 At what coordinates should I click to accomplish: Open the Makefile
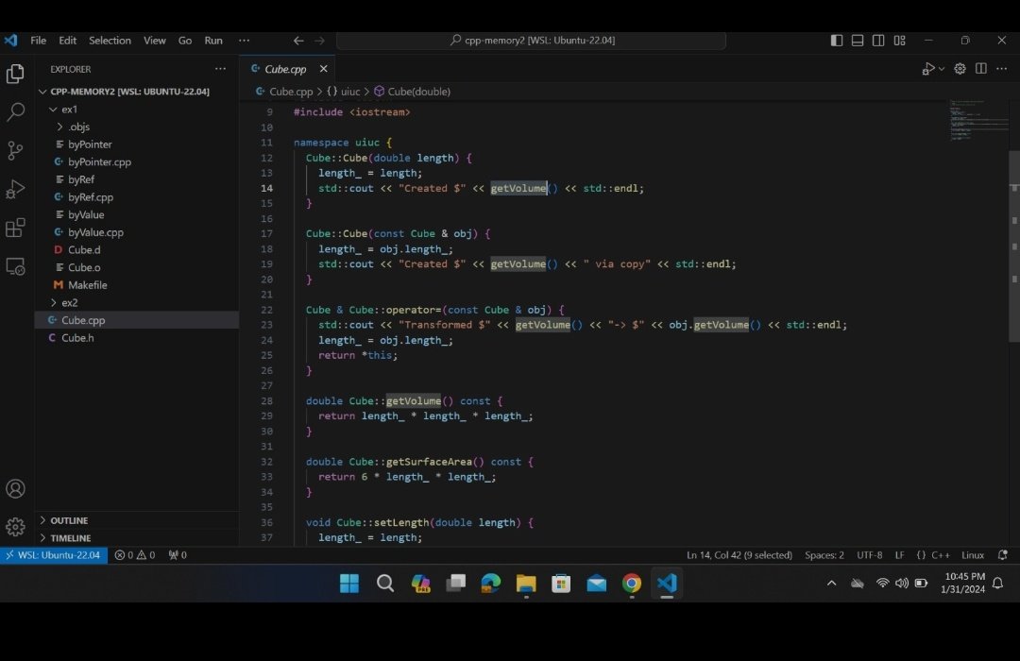(137, 285)
